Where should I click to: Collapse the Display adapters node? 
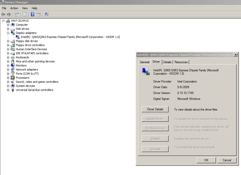tap(8, 33)
